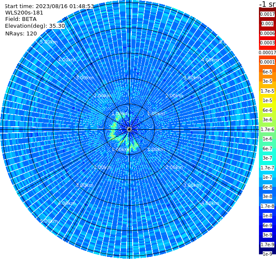Viewport: 276px width, 259px height.
Task: Select the lower-right 4.00km range label
Action: point(210,203)
